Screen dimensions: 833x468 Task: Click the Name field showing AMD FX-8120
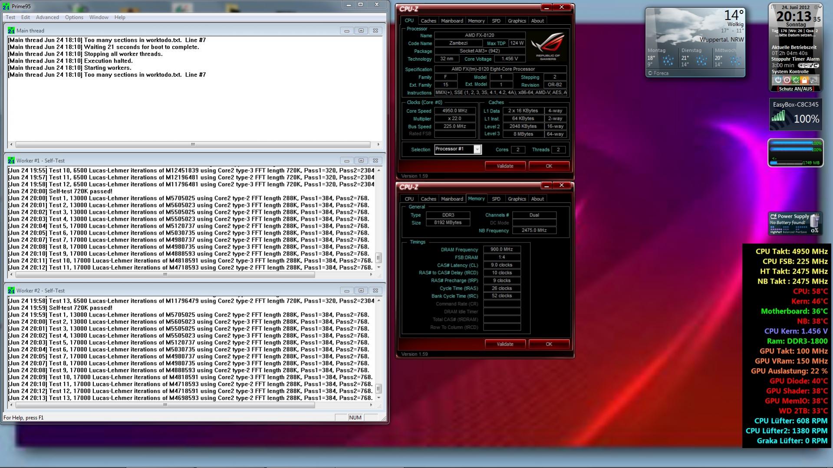pos(480,36)
